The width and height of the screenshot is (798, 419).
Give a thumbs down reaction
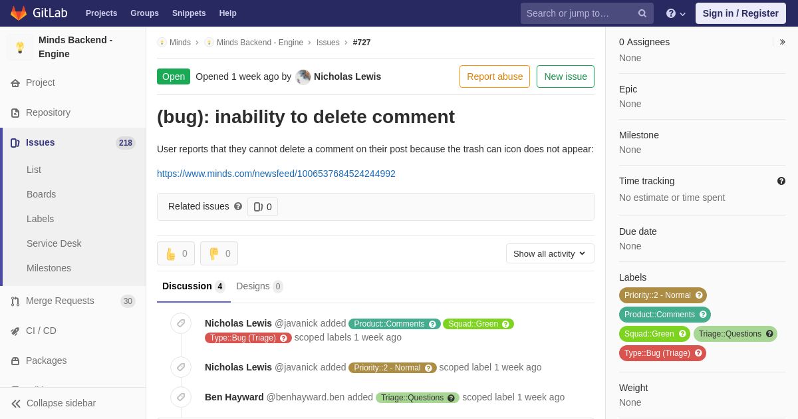coord(219,253)
